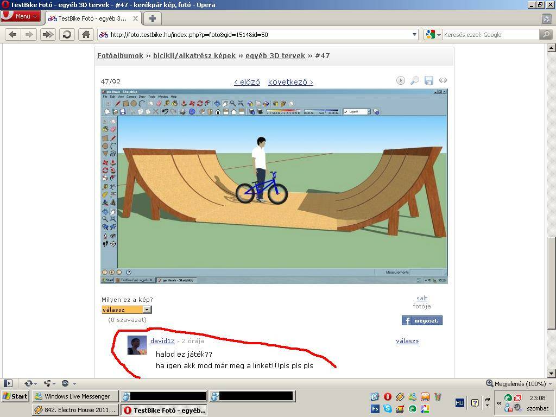The image size is (556, 417).
Task: Click the system clock showing 23:08
Action: (538, 398)
